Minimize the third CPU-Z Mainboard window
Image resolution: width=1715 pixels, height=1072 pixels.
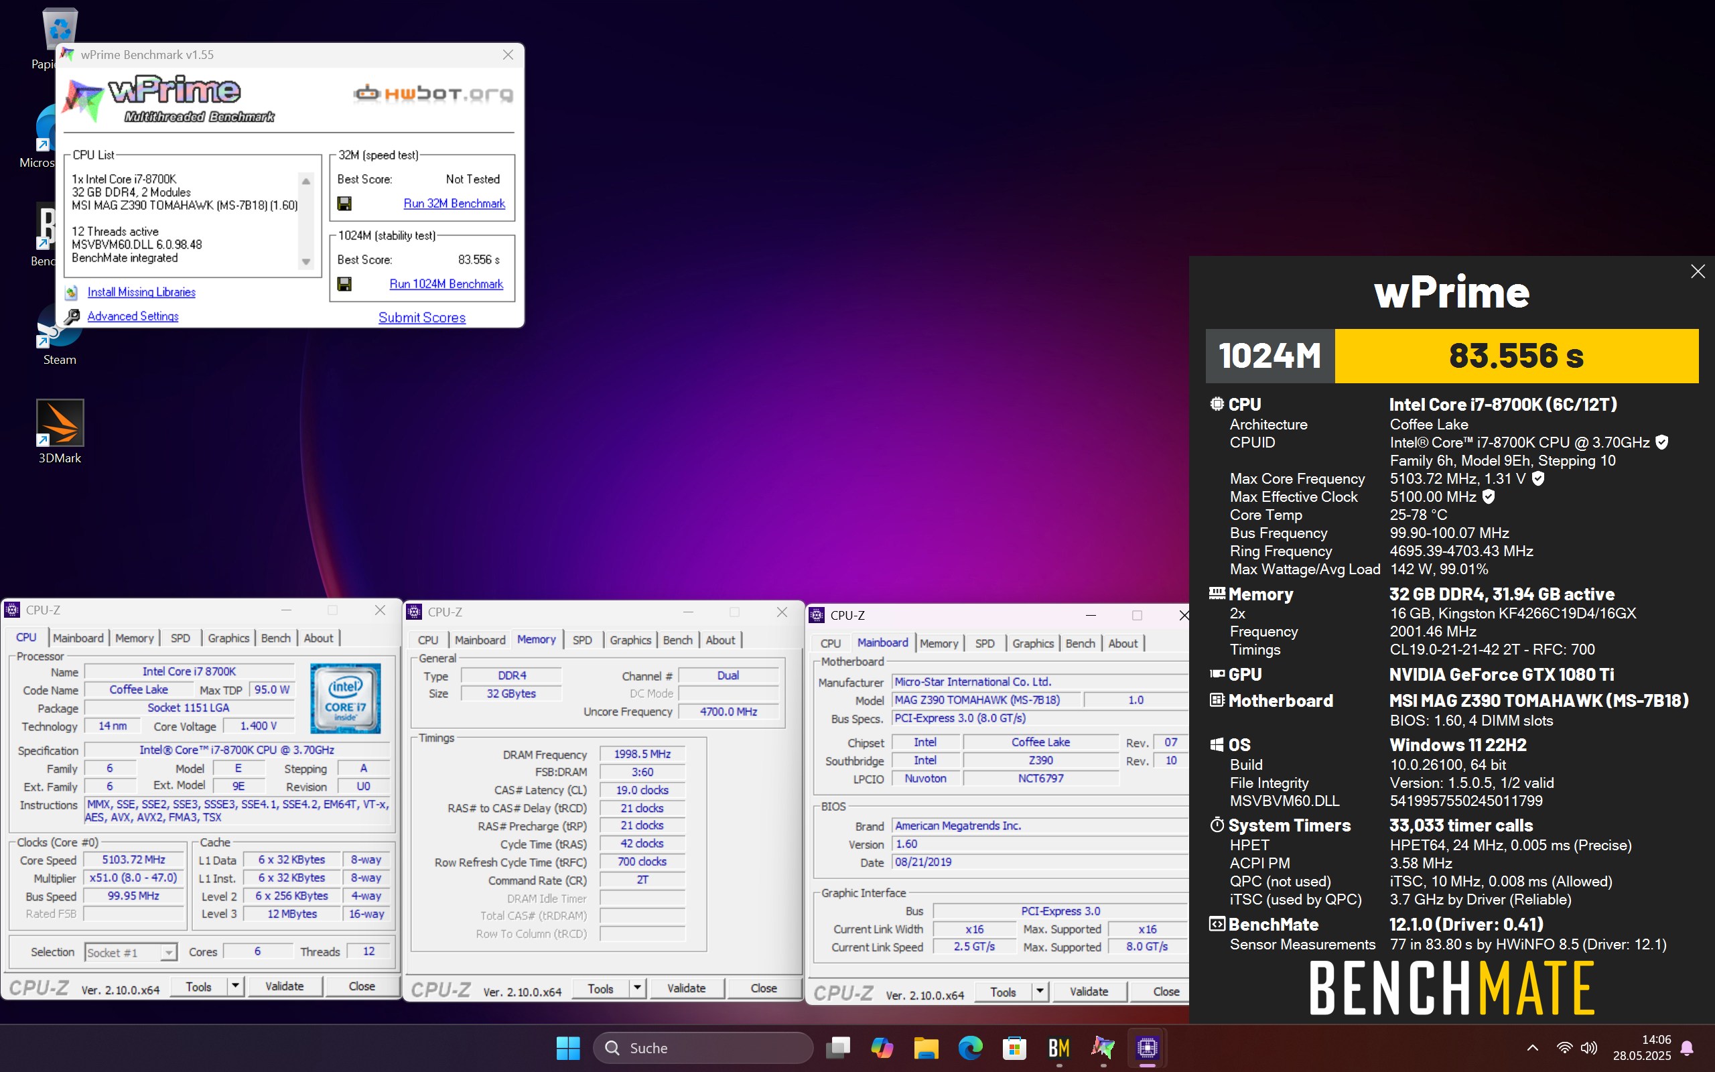tap(1091, 616)
